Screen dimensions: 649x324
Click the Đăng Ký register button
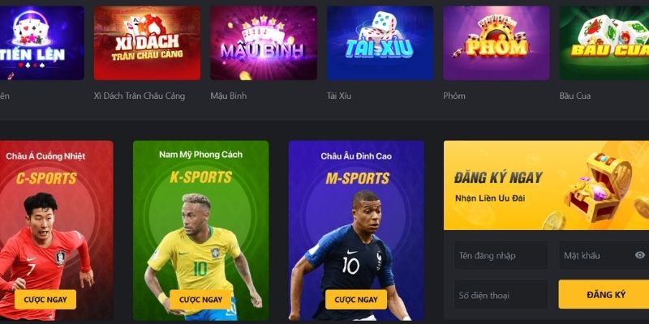click(x=604, y=295)
